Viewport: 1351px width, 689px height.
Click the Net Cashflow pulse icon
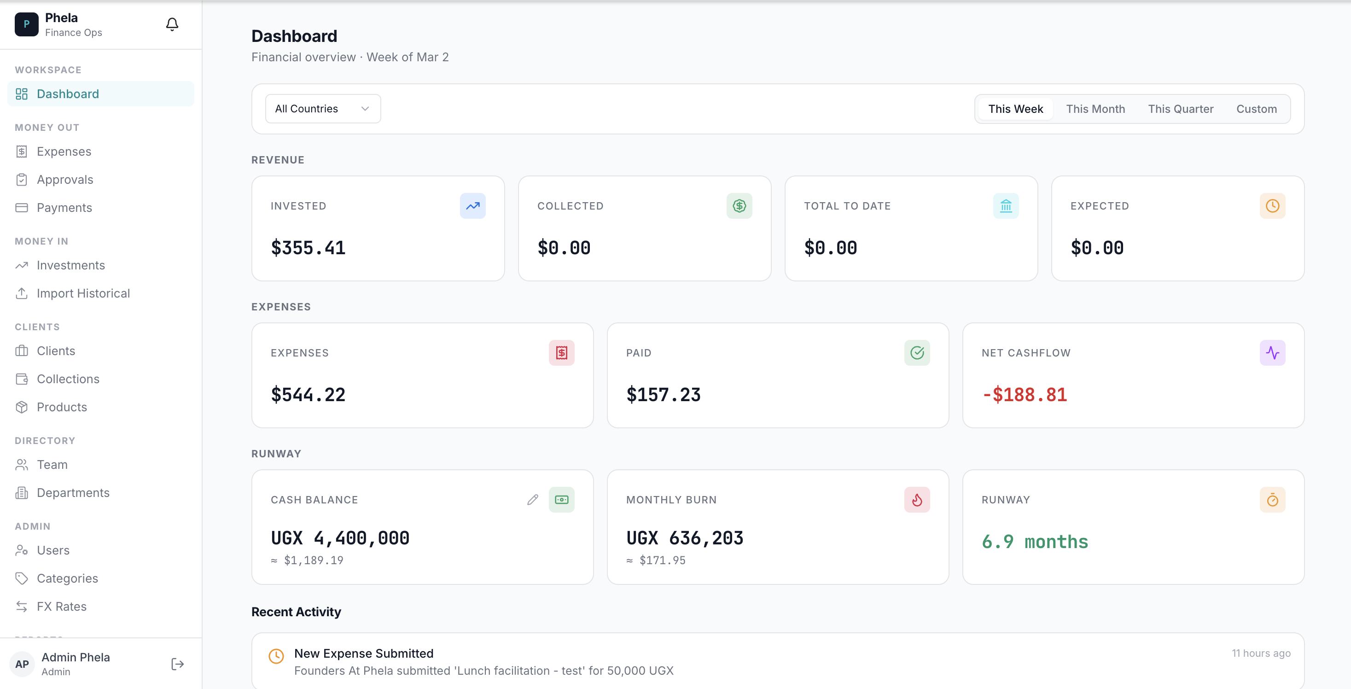tap(1272, 353)
